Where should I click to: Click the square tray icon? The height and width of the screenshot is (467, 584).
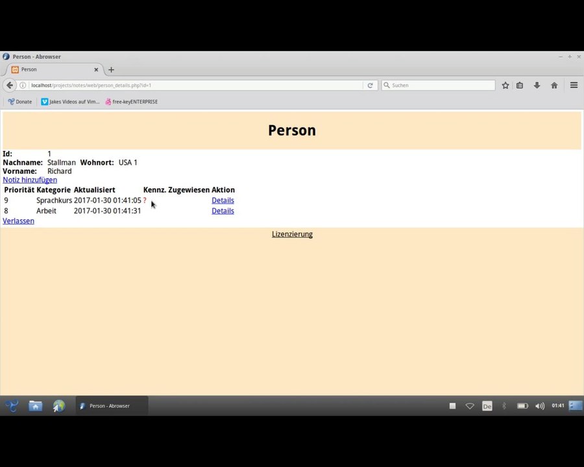452,406
